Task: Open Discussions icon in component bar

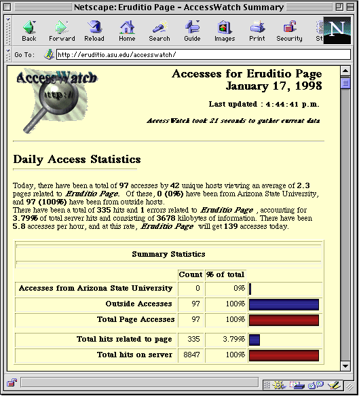Action: [316, 385]
